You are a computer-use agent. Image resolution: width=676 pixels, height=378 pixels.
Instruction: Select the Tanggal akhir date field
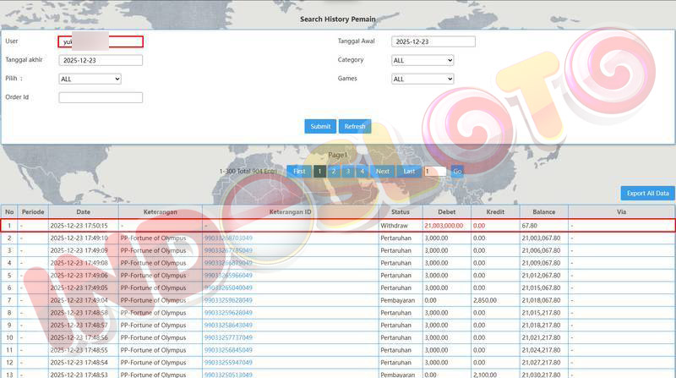coord(101,60)
